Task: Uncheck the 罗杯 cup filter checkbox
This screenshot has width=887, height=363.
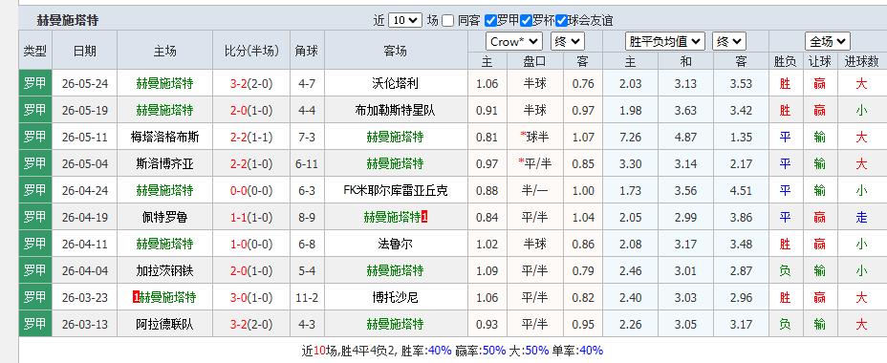Action: (526, 21)
